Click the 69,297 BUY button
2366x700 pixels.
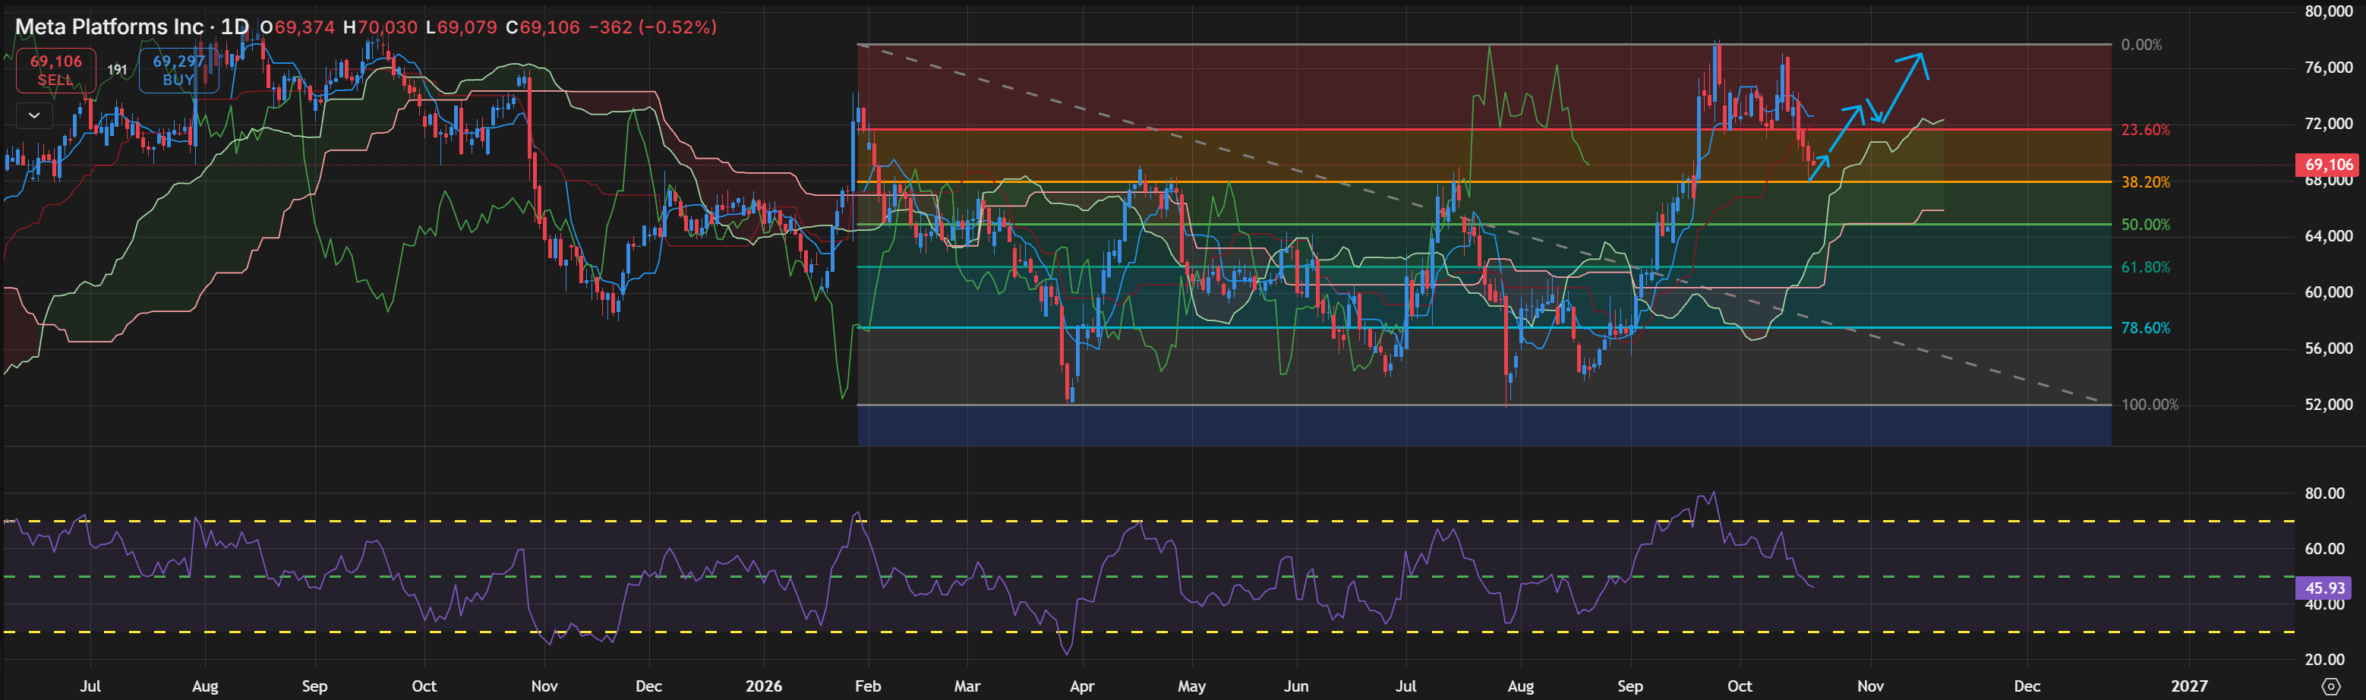[178, 71]
